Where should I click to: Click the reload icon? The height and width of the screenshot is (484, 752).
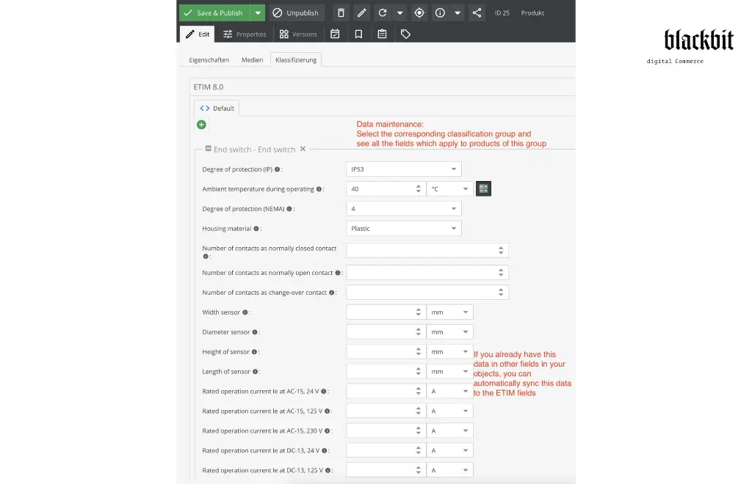coord(383,13)
